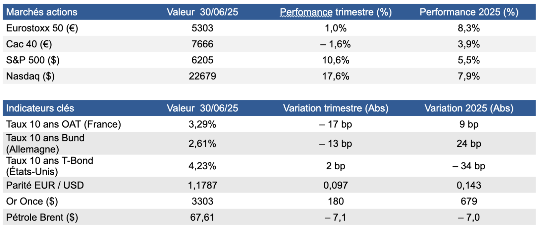Click Eurostoxx 50 yearly performance 8,3%
The image size is (539, 229).
click(x=469, y=28)
